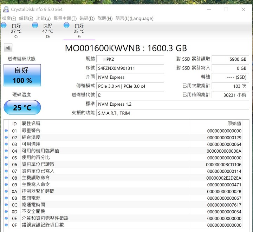Click the CrystalDiskInfo app icon in title bar

6,9
